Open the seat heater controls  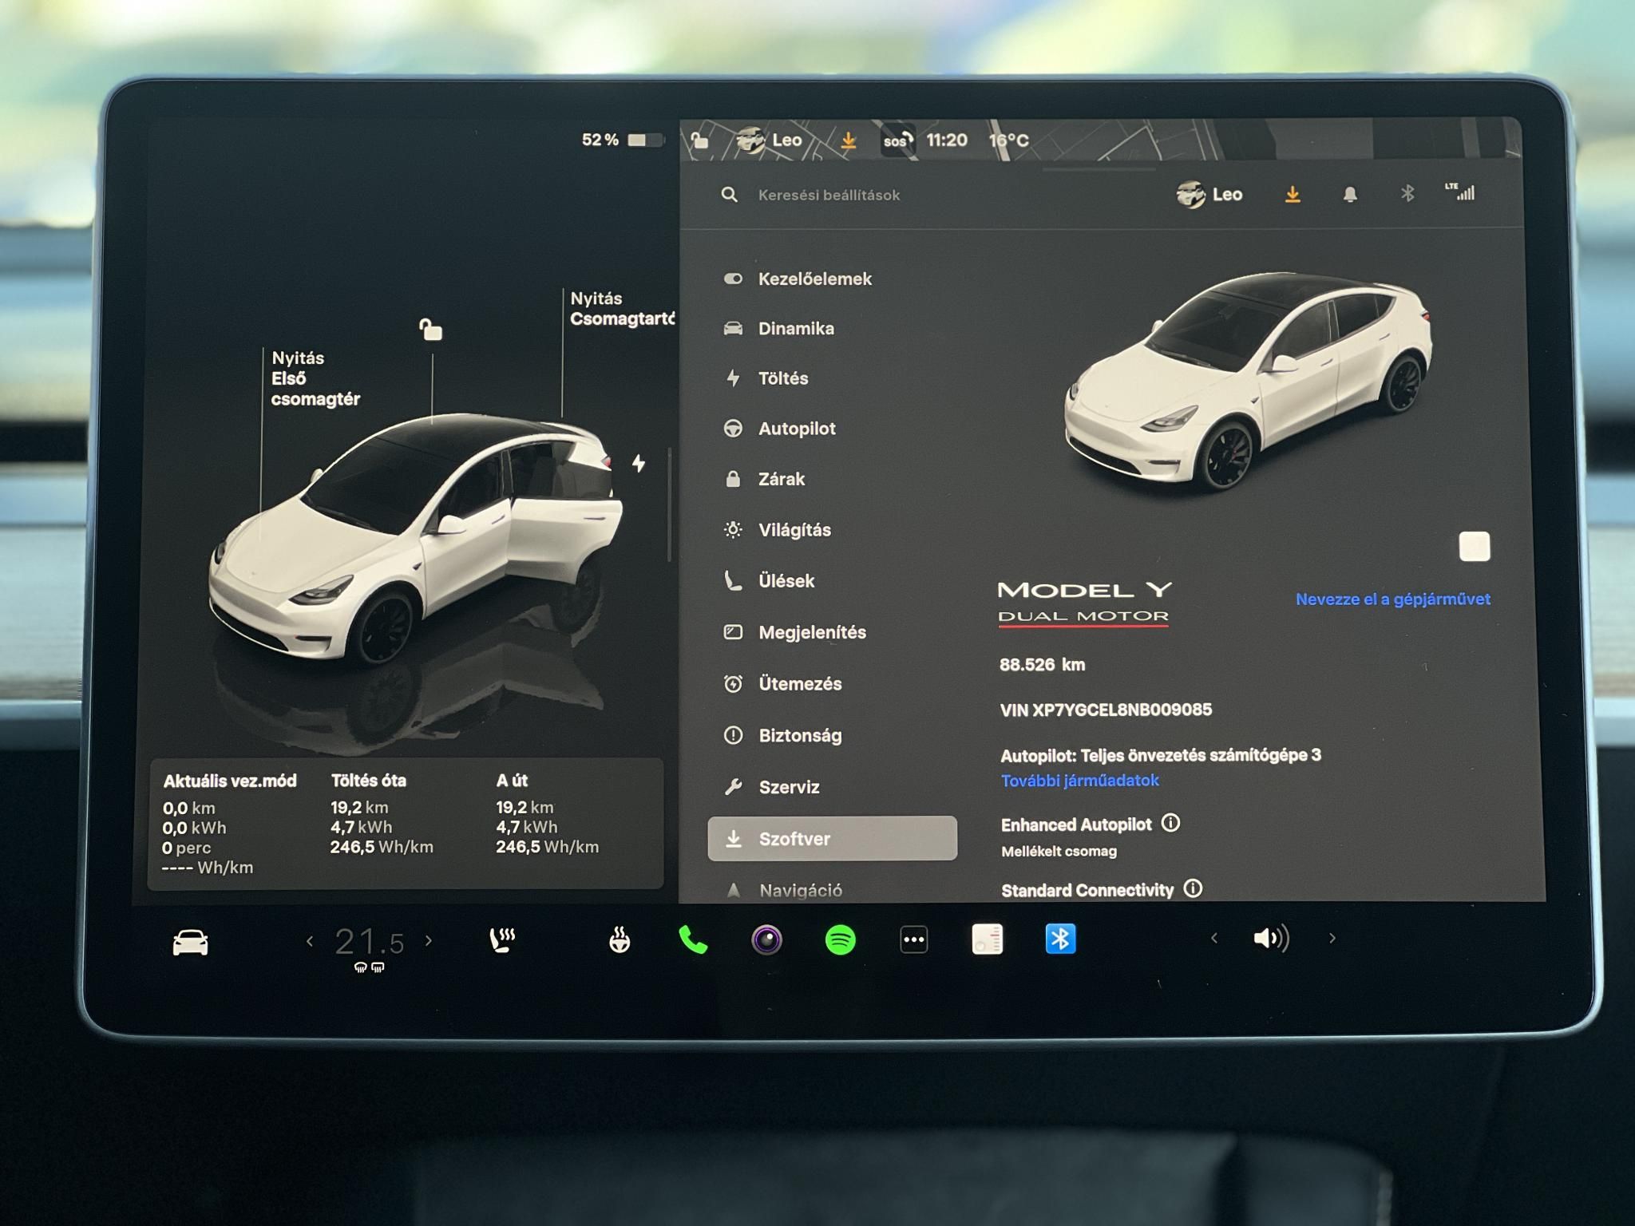click(x=501, y=939)
